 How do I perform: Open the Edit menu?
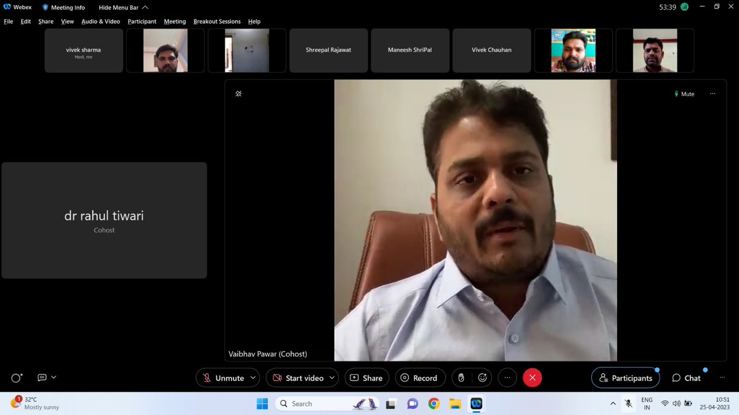pos(26,22)
